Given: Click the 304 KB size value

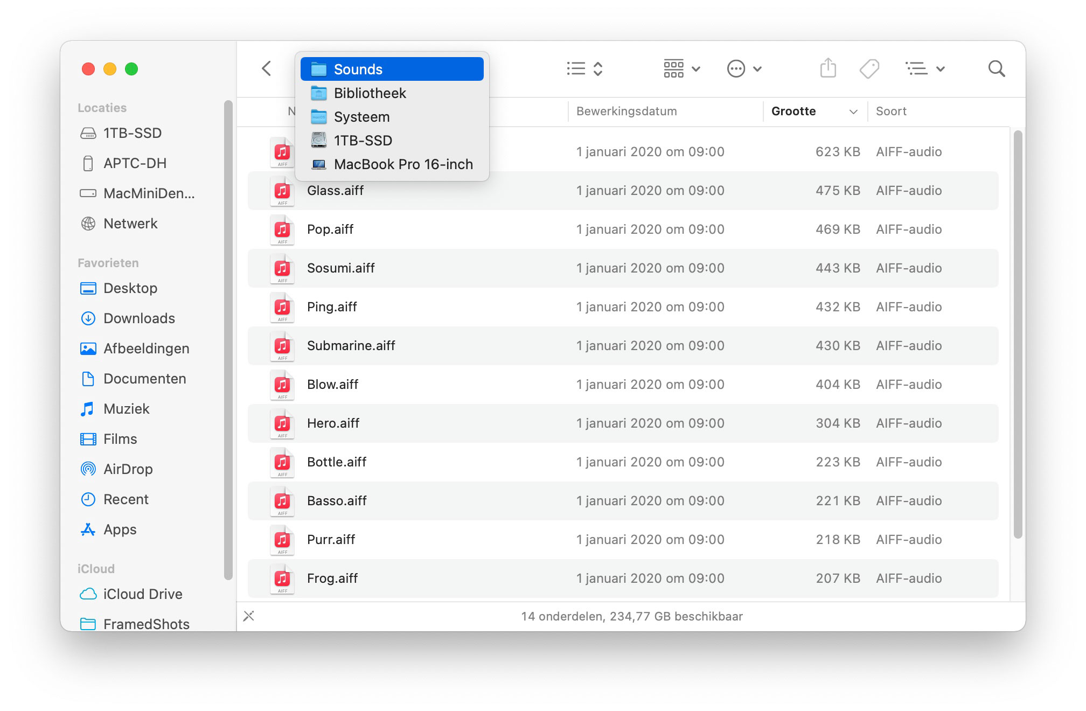Looking at the screenshot, I should (838, 423).
